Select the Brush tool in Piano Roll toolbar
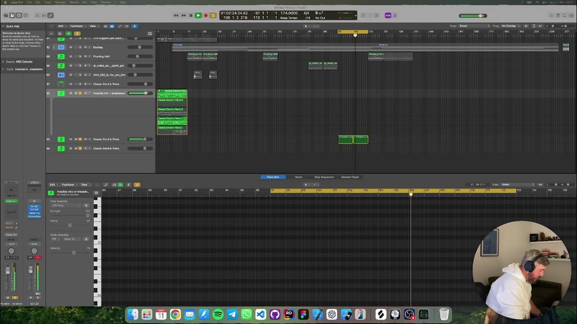The height and width of the screenshot is (324, 577). (106, 184)
